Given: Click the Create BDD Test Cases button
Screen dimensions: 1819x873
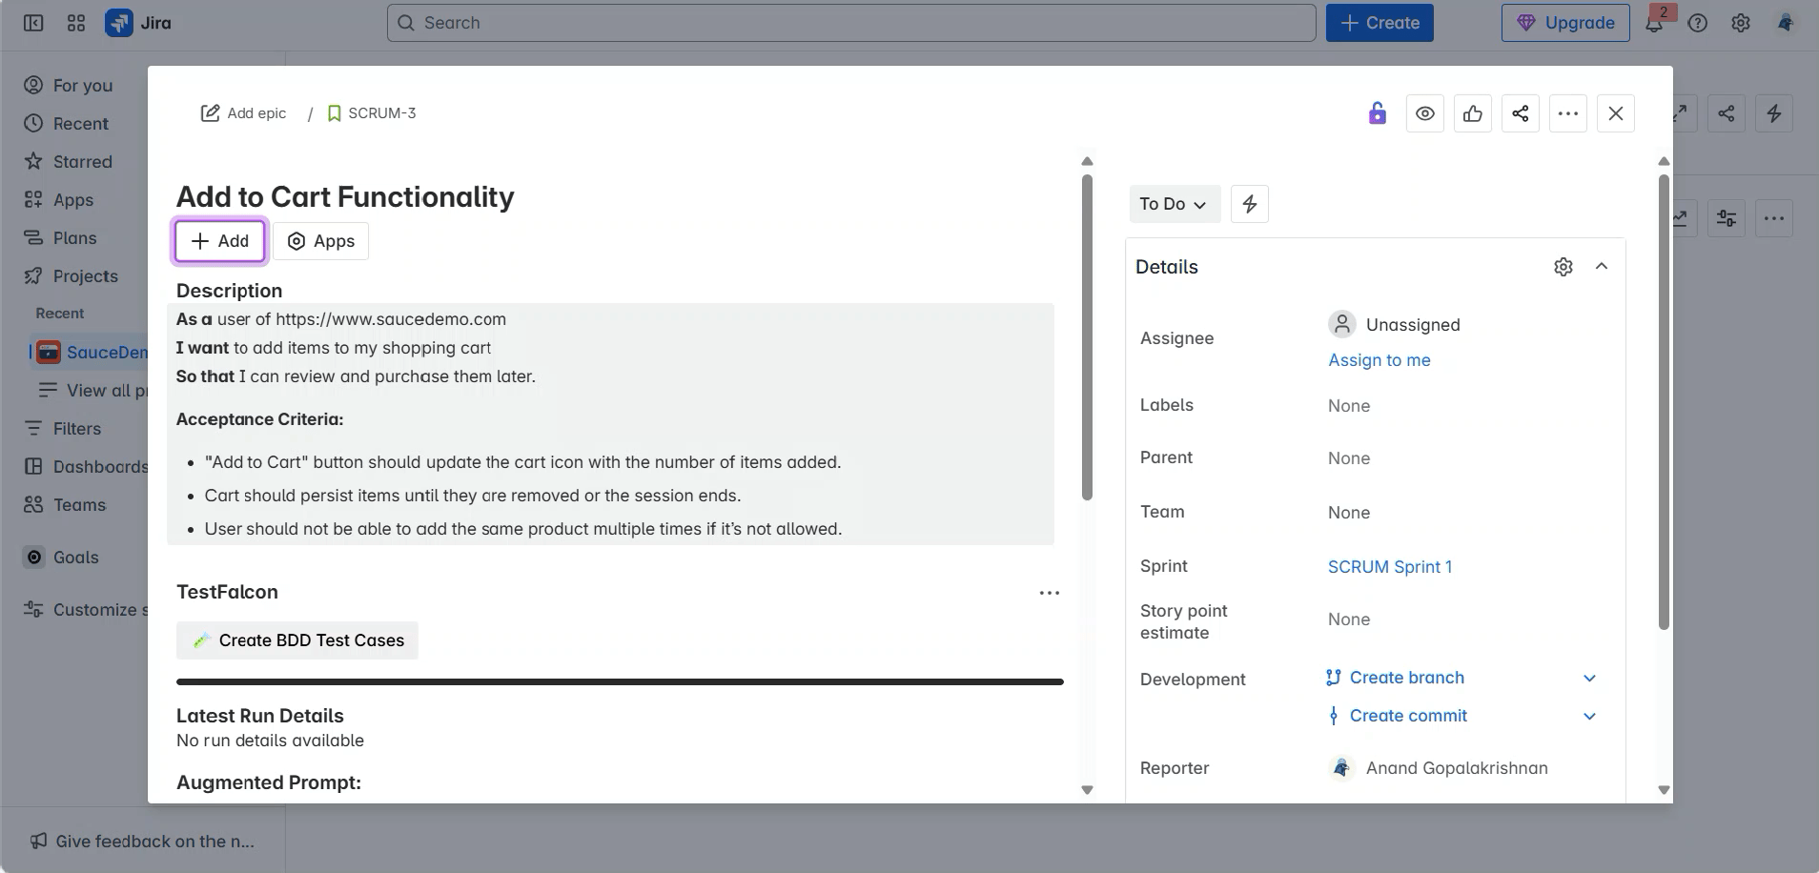Looking at the screenshot, I should [297, 640].
